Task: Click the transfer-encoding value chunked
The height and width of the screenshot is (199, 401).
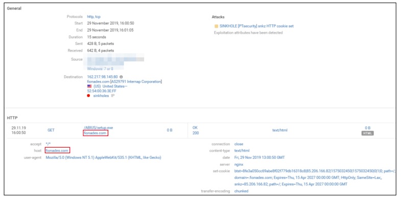Action: pyautogui.click(x=241, y=191)
